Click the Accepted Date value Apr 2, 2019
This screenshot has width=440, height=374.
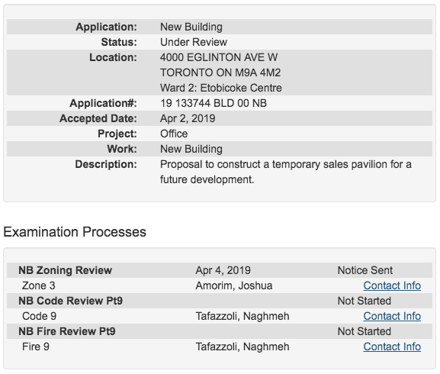[x=188, y=118]
